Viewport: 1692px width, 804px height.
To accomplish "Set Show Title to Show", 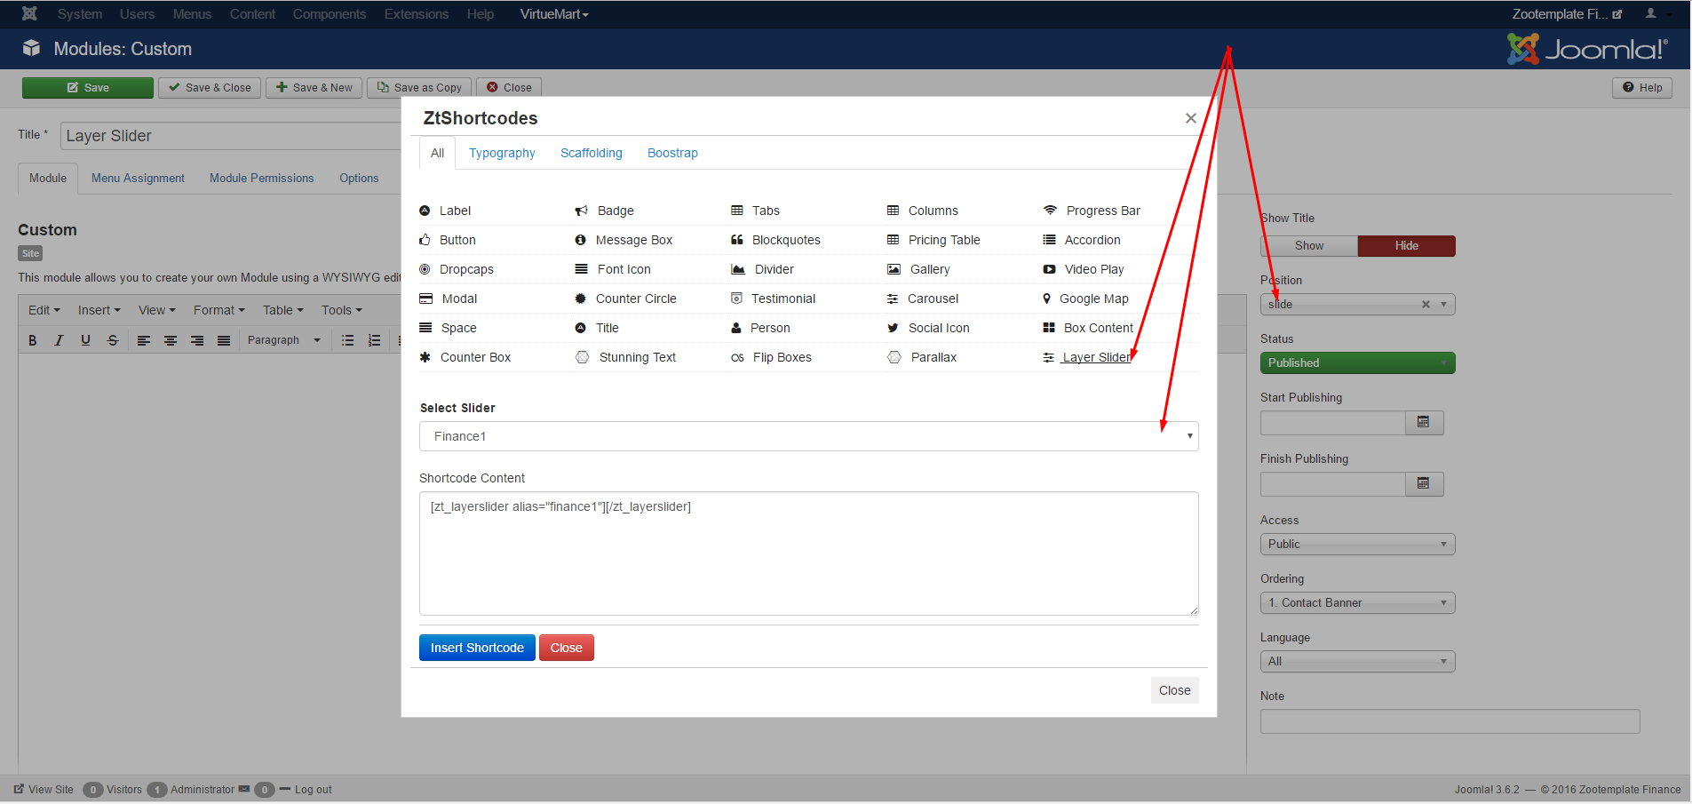I will pos(1309,246).
